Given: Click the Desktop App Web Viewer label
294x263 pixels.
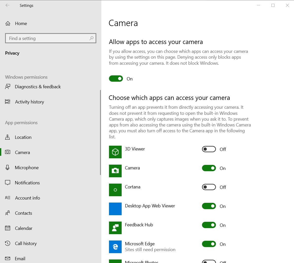Looking at the screenshot, I should (x=150, y=206).
